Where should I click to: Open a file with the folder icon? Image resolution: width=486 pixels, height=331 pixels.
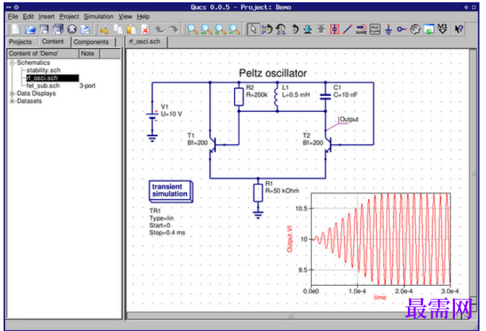tap(30, 30)
